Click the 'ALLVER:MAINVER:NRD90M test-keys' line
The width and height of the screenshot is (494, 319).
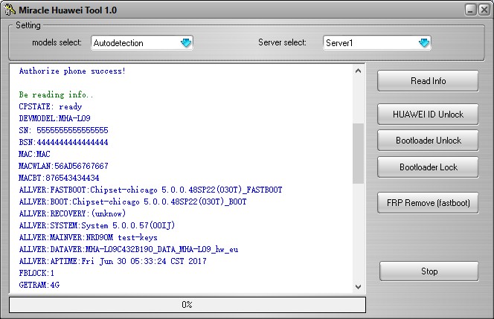point(89,237)
